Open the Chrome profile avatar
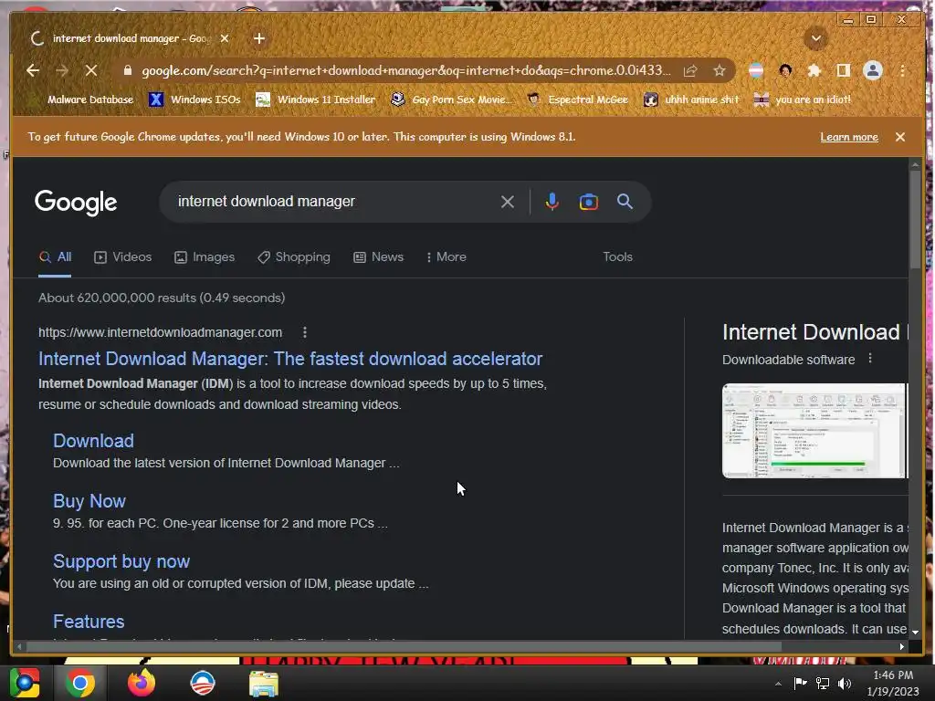This screenshot has width=935, height=701. point(872,70)
